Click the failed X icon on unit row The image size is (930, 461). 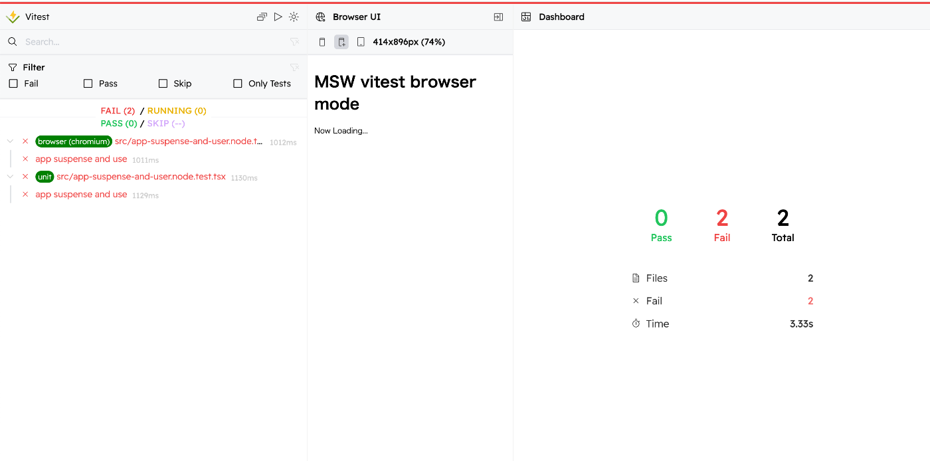pyautogui.click(x=25, y=177)
